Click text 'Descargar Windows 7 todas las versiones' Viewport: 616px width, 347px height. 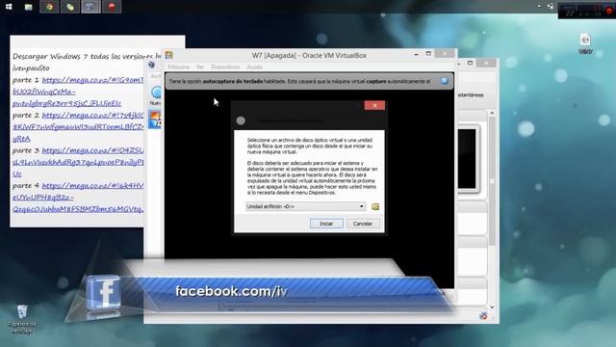84,56
